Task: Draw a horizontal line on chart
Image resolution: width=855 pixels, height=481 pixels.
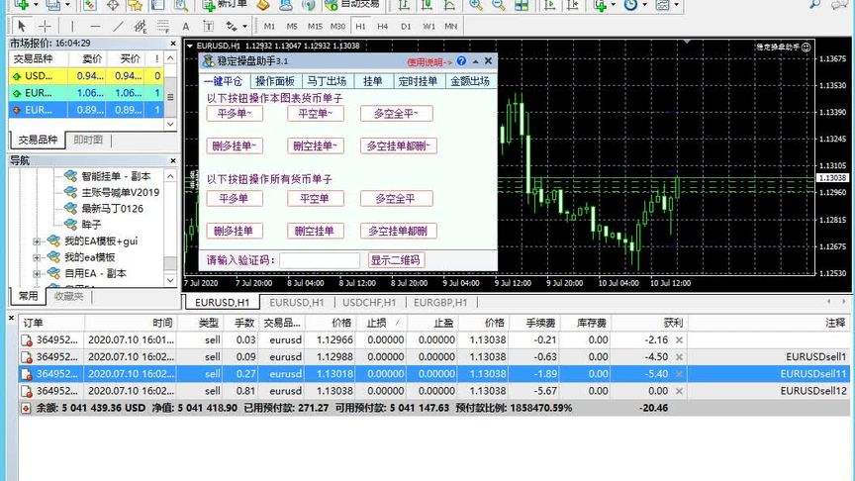Action: (95, 26)
